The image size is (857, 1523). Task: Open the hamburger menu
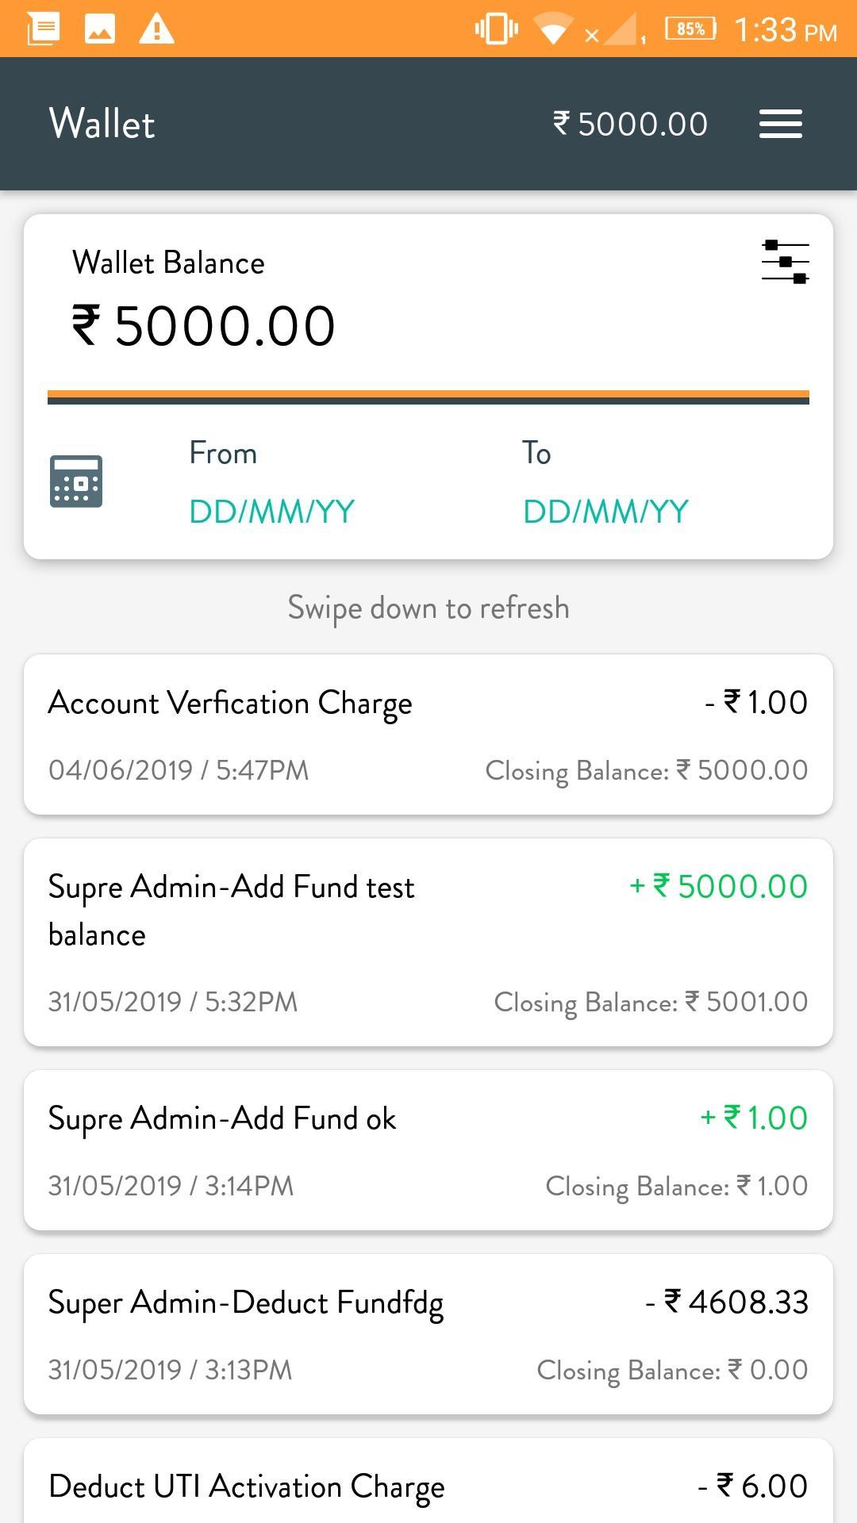coord(780,124)
